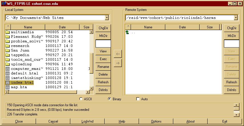Click the local list horizontal scrollbar thumb
This screenshot has width=244, height=126.
tap(43, 92)
